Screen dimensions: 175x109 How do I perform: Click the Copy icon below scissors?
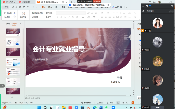pos(15,17)
